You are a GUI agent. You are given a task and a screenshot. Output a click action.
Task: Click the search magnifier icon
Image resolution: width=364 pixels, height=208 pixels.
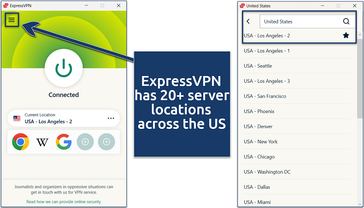(x=346, y=21)
